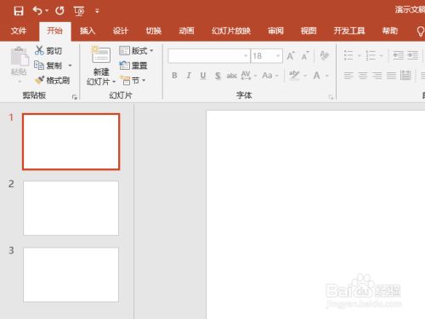Expand bullets dropdown arrow
Viewport: 425px width, 319px height.
pyautogui.click(x=360, y=55)
